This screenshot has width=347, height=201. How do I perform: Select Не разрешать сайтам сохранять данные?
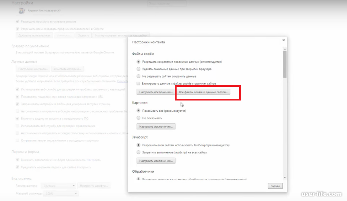pyautogui.click(x=138, y=76)
